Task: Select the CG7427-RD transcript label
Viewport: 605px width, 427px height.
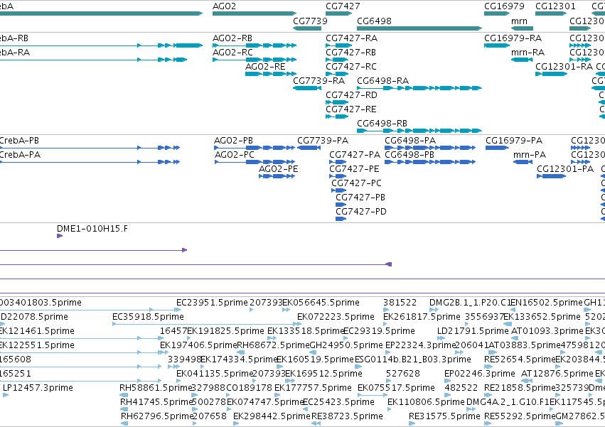Action: (351, 95)
